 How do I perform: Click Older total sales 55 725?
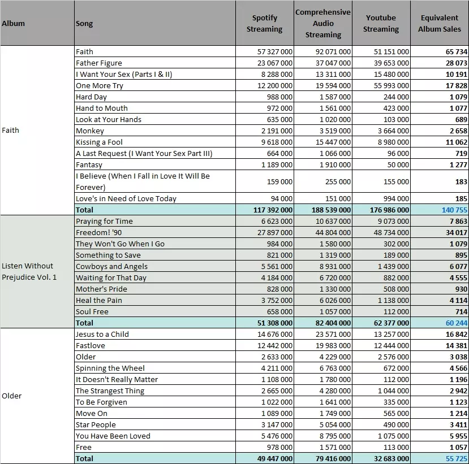tap(440, 458)
